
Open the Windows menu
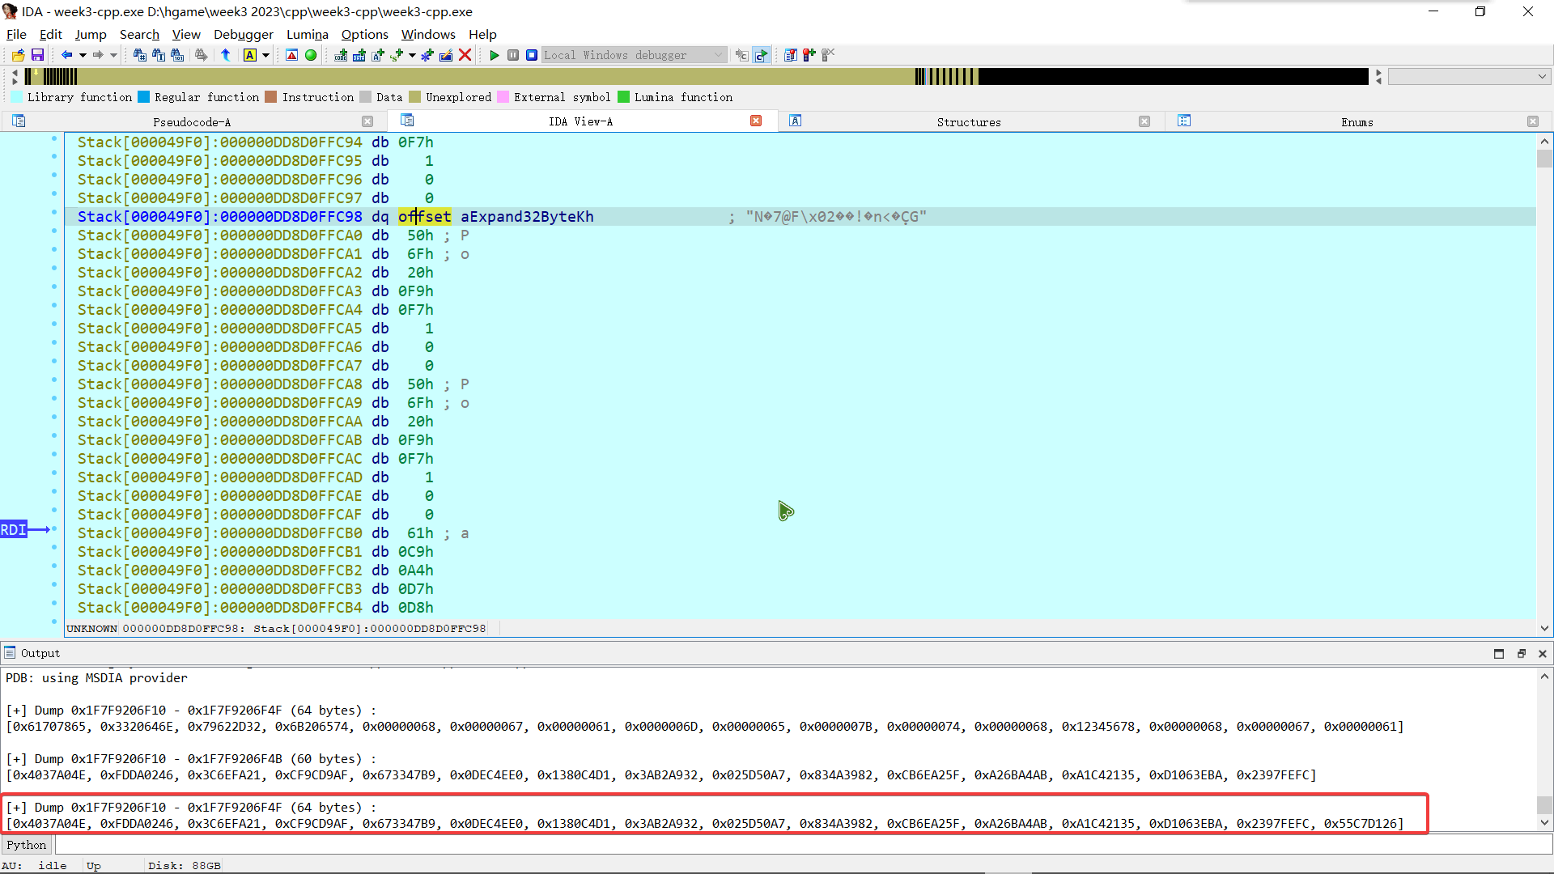(428, 34)
